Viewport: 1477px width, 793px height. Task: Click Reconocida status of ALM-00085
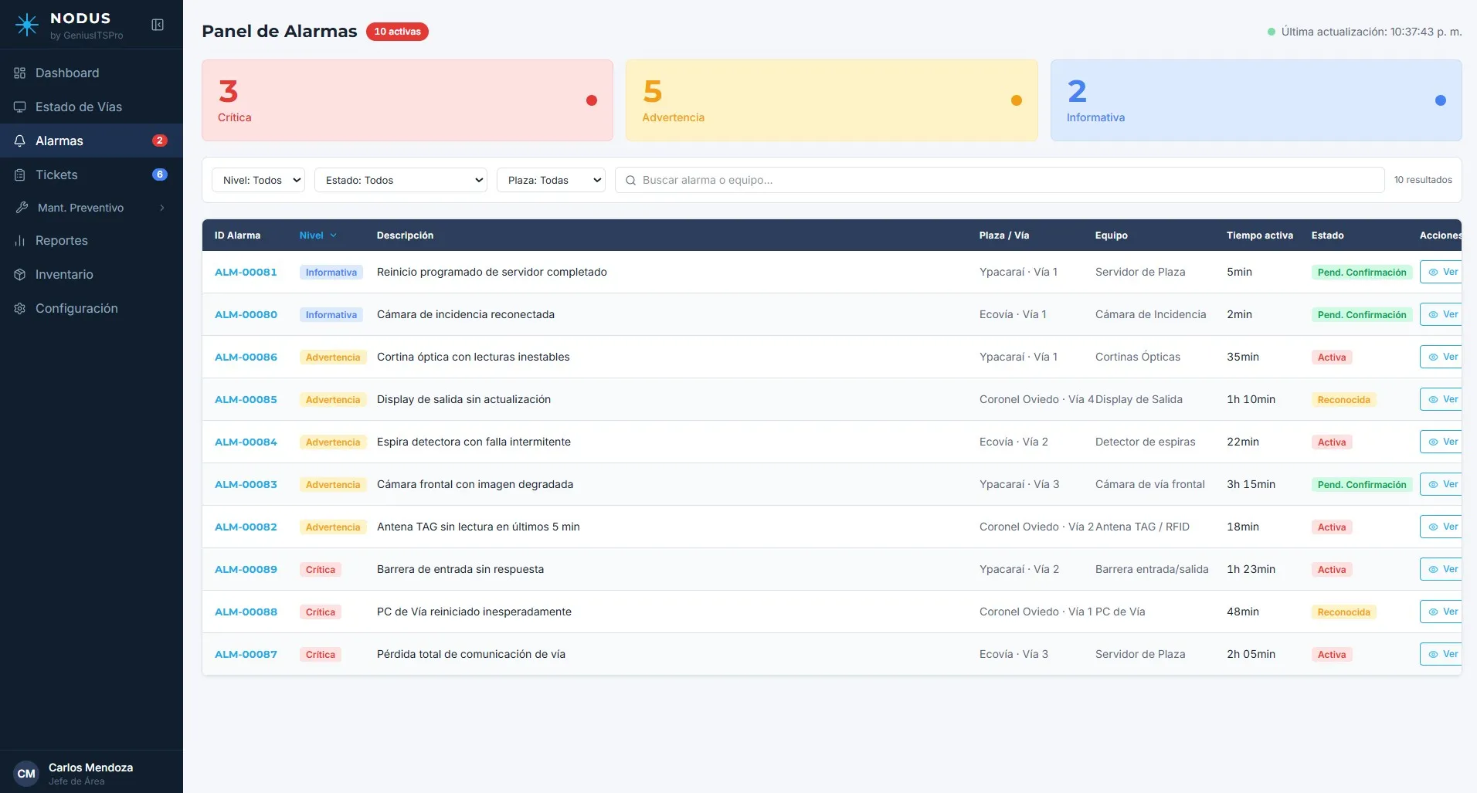(1343, 399)
